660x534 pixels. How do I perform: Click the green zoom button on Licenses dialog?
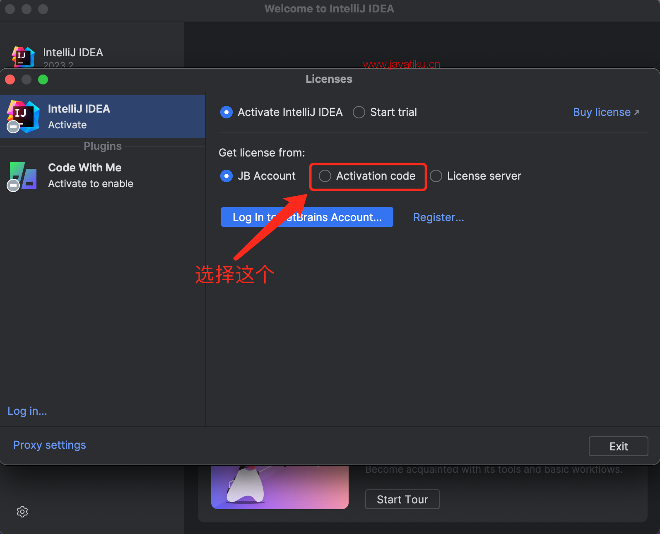(43, 79)
